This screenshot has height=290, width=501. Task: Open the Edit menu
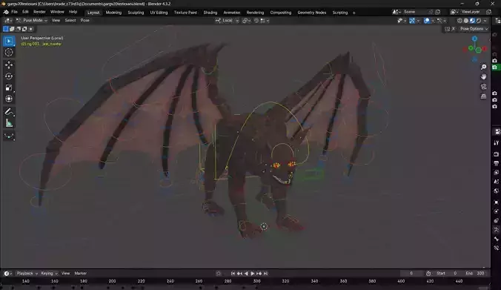[25, 12]
